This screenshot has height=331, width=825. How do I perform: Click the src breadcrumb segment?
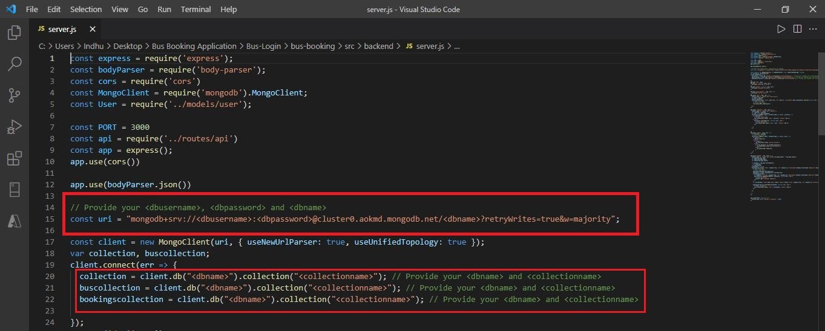[x=350, y=46]
